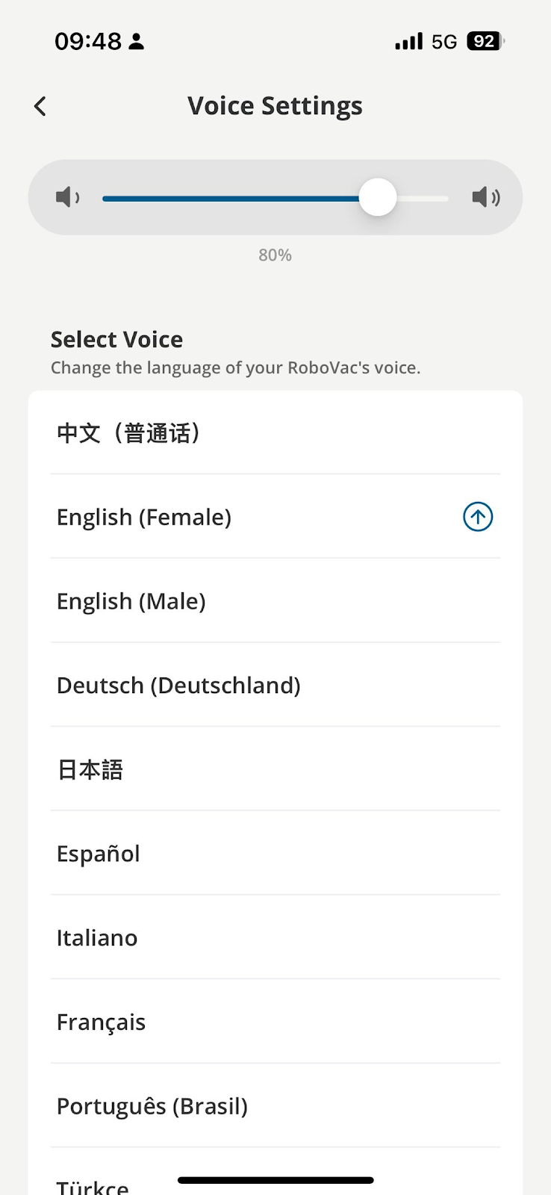Select the Français voice
551x1195 pixels.
click(102, 1022)
